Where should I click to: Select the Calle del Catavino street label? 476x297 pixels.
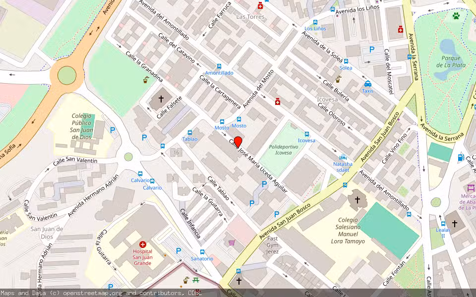coord(177,48)
